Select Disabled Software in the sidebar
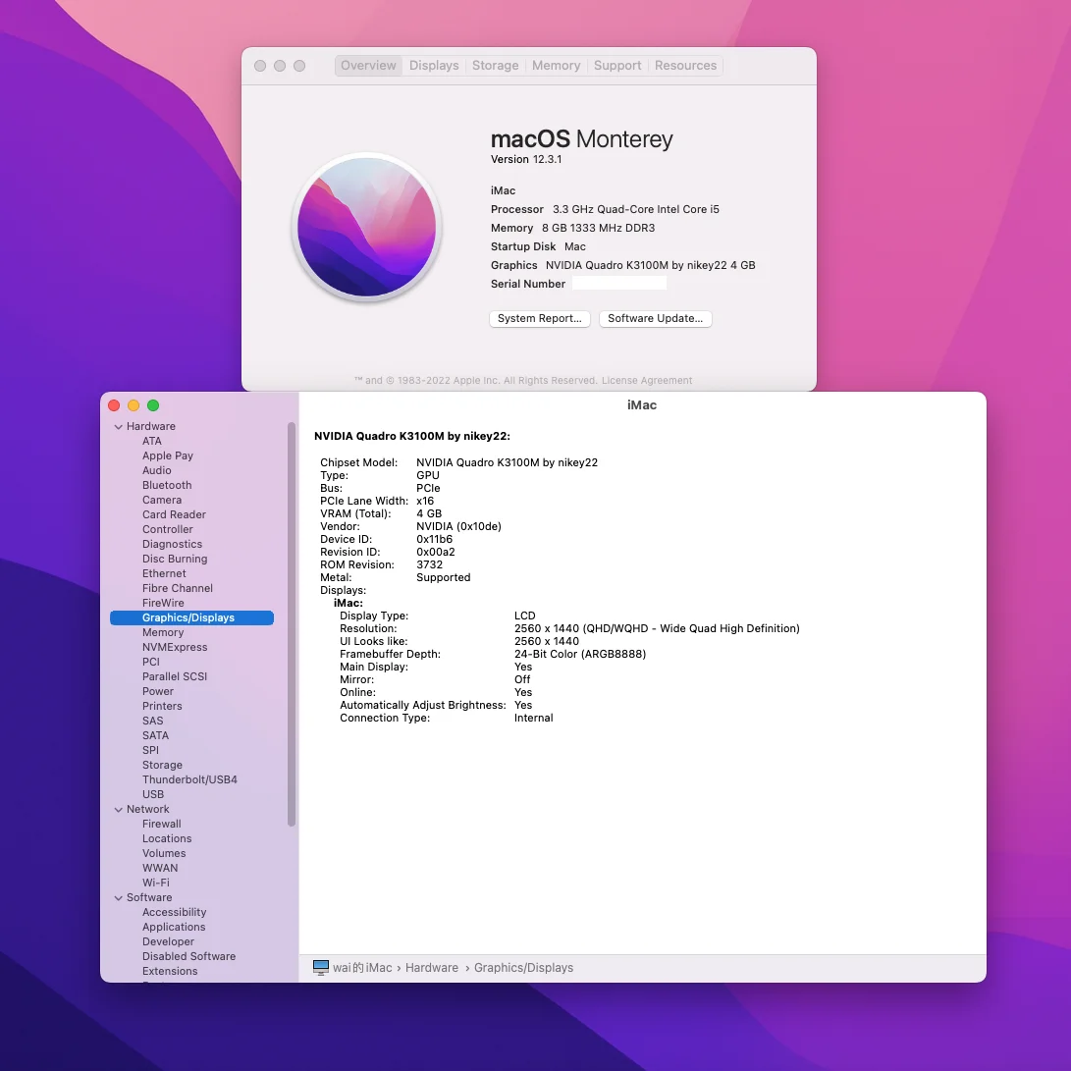 click(188, 956)
